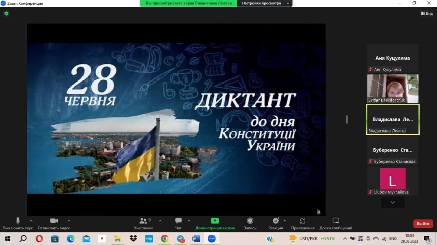Image resolution: width=437 pixels, height=245 pixels.
Task: Open Mail app on taskbar
Action: 86,239
